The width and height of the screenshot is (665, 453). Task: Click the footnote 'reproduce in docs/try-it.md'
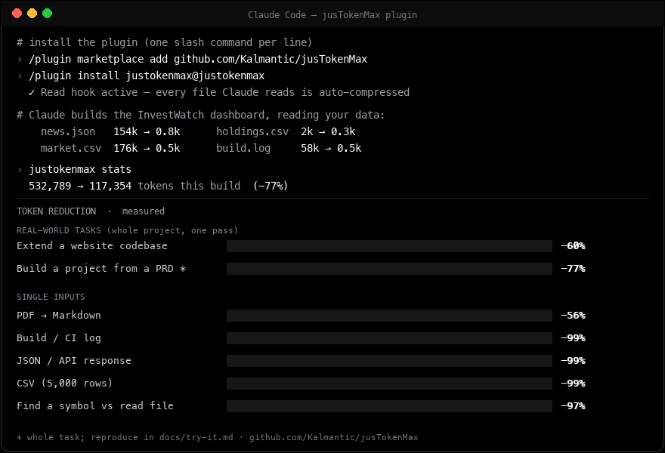pos(162,437)
